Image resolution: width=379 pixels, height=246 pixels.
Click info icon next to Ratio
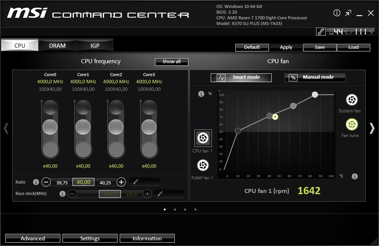(x=36, y=182)
